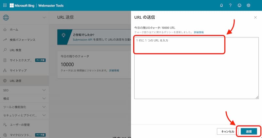Expand the SEO section chevron
Viewport: 262px width, 138px height.
44,90
